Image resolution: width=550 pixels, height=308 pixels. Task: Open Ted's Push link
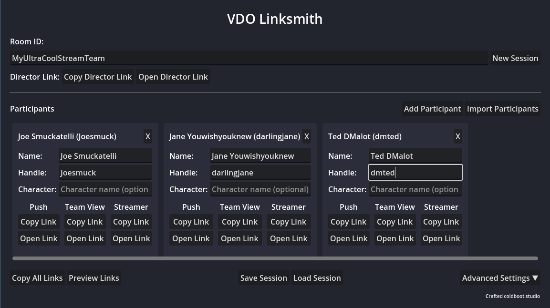[349, 238]
